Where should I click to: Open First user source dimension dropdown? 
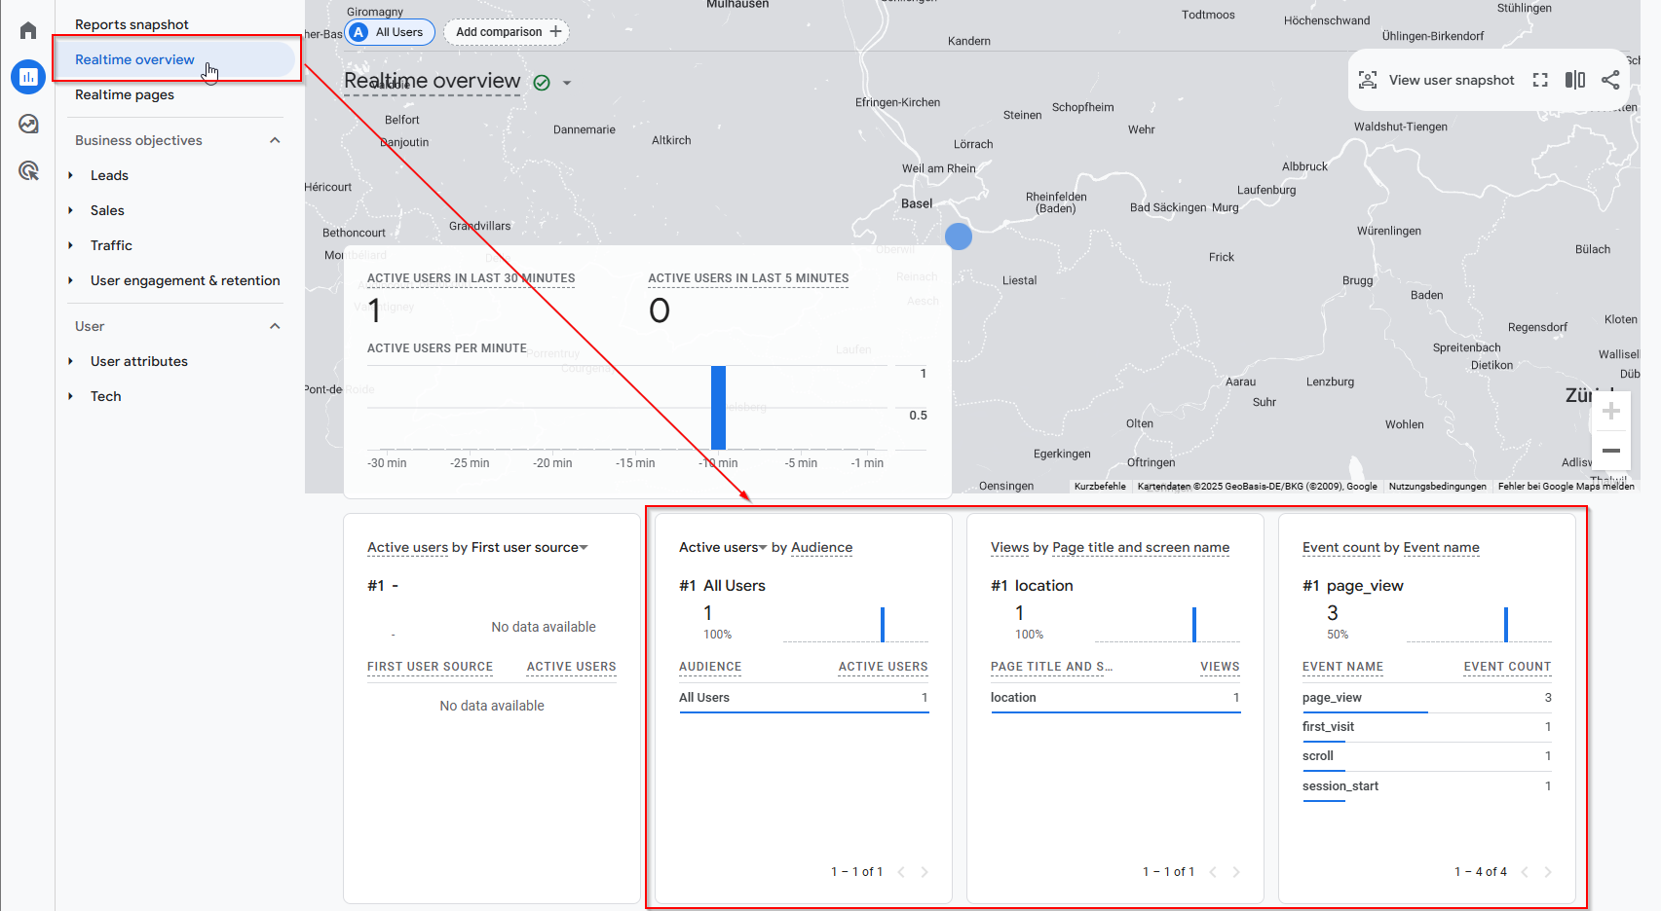click(584, 548)
